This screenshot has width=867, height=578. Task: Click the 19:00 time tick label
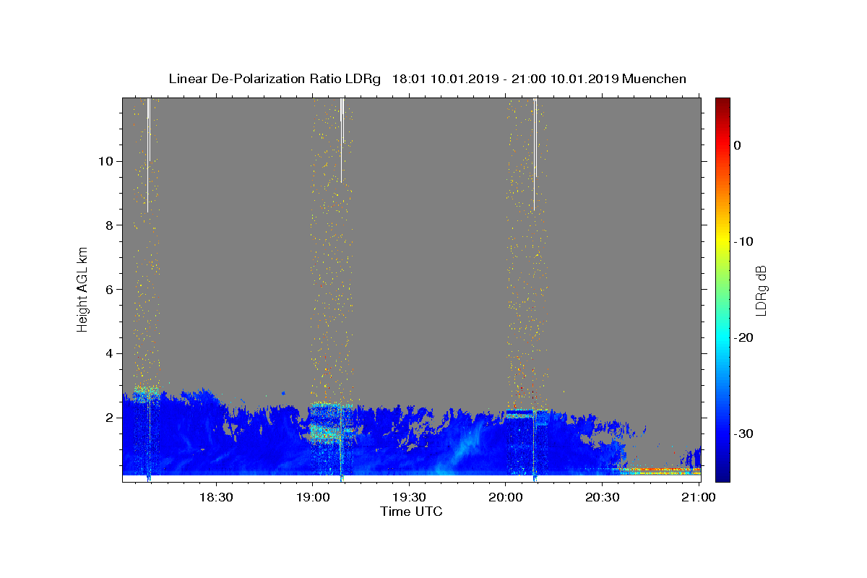(x=312, y=497)
